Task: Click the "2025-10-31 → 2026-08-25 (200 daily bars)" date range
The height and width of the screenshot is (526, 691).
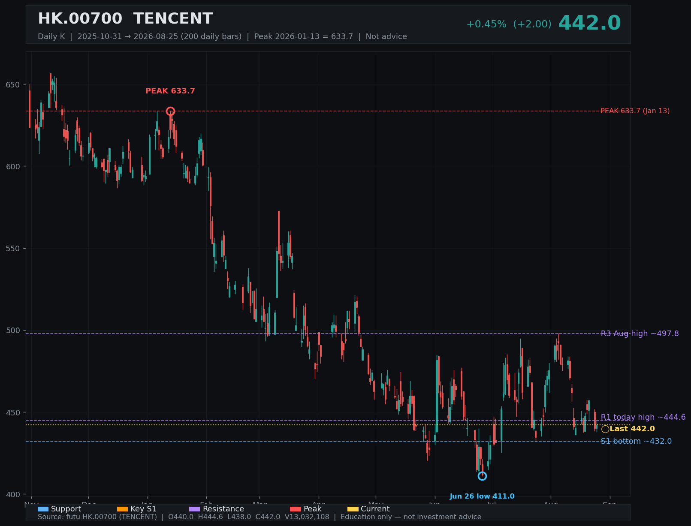Action: point(160,36)
